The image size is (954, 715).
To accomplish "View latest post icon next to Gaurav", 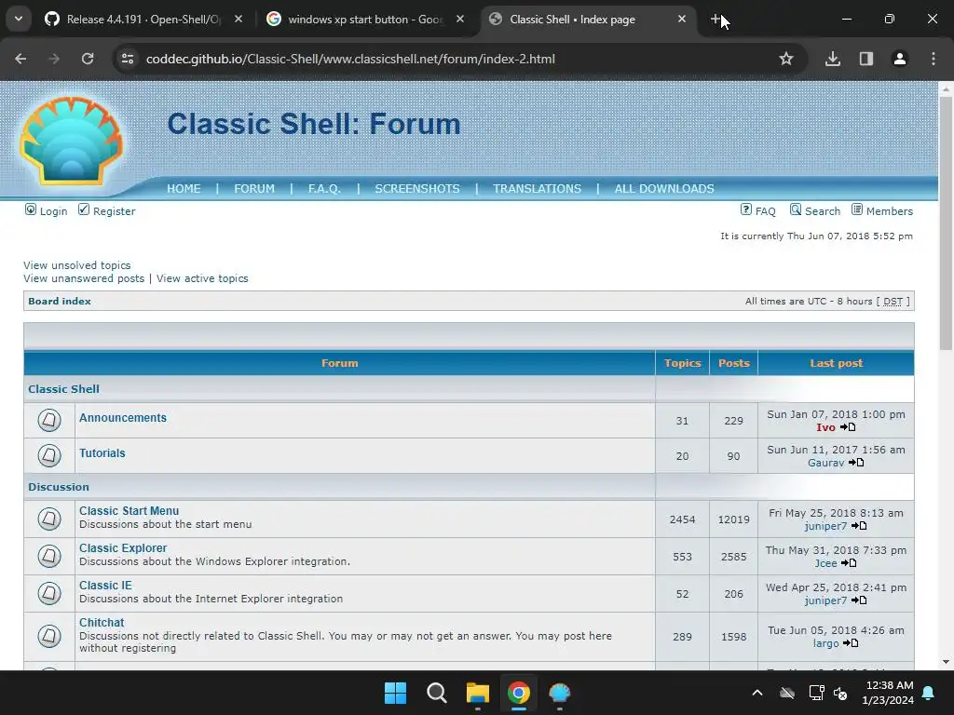I will pos(856,463).
